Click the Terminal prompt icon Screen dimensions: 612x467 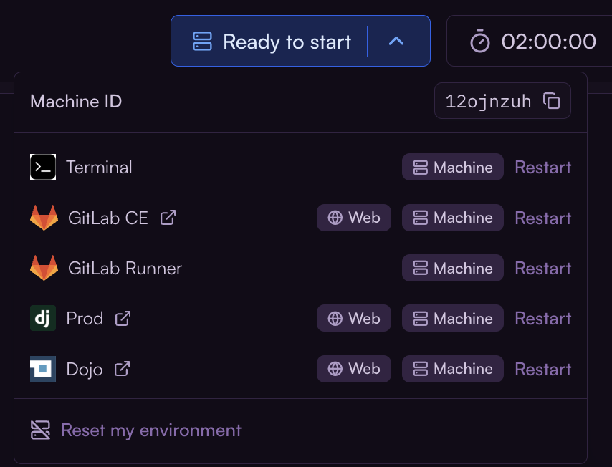click(x=43, y=168)
